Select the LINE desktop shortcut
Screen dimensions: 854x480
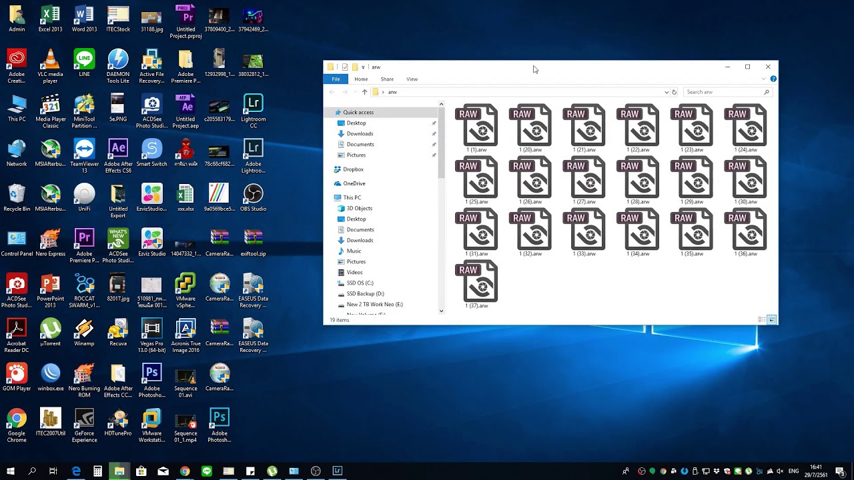click(x=84, y=63)
